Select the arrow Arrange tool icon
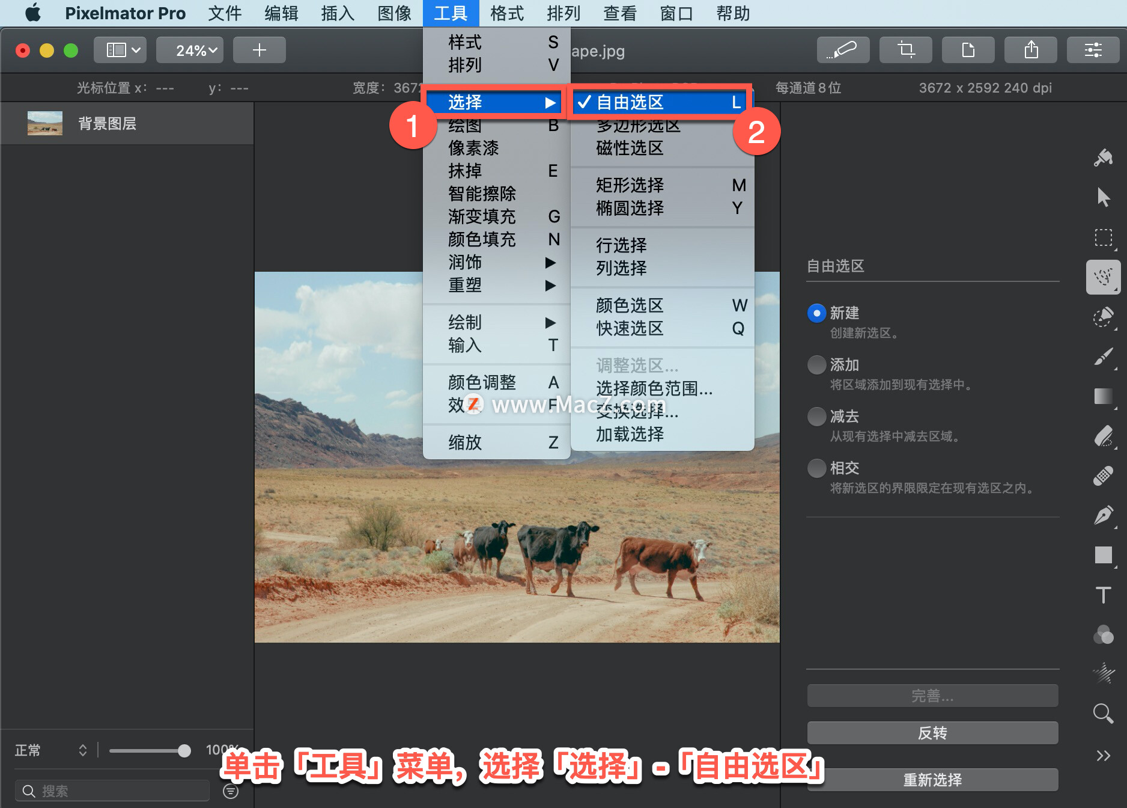 (1103, 197)
